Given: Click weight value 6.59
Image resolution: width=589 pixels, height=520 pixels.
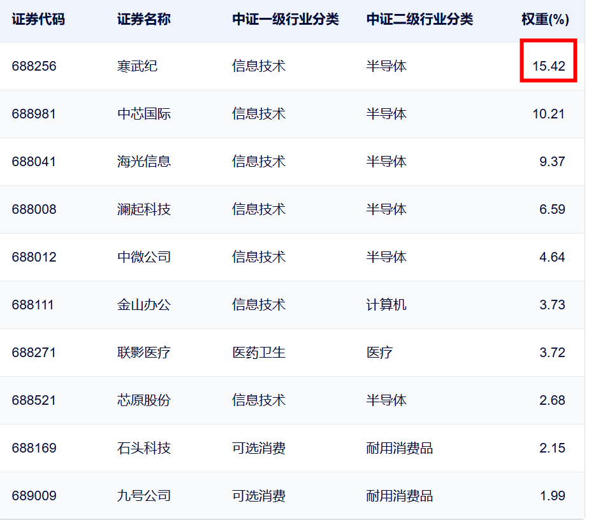Looking at the screenshot, I should point(552,209).
